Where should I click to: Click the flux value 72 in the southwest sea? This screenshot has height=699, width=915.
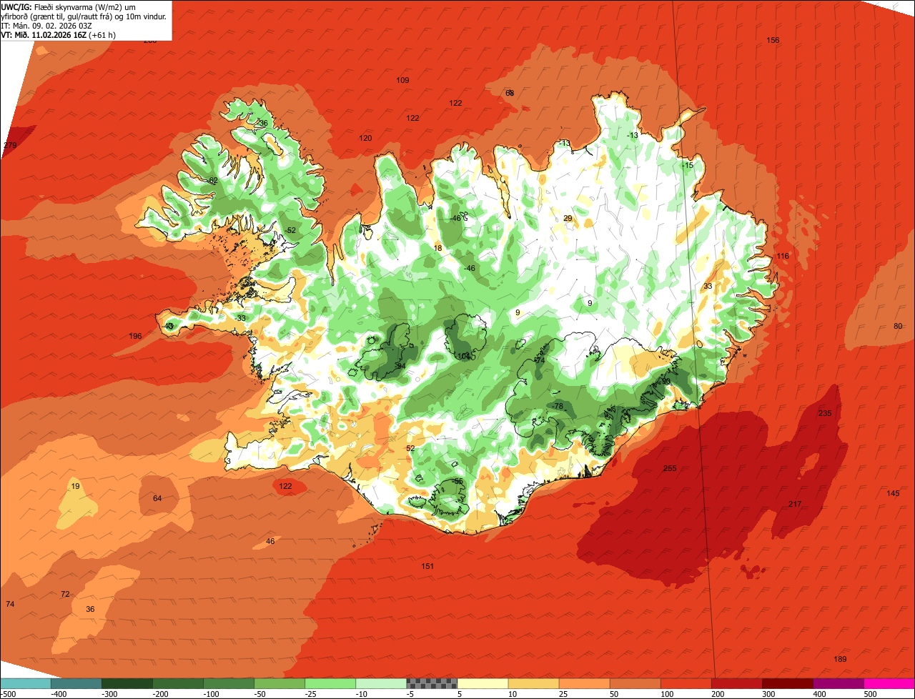[65, 594]
